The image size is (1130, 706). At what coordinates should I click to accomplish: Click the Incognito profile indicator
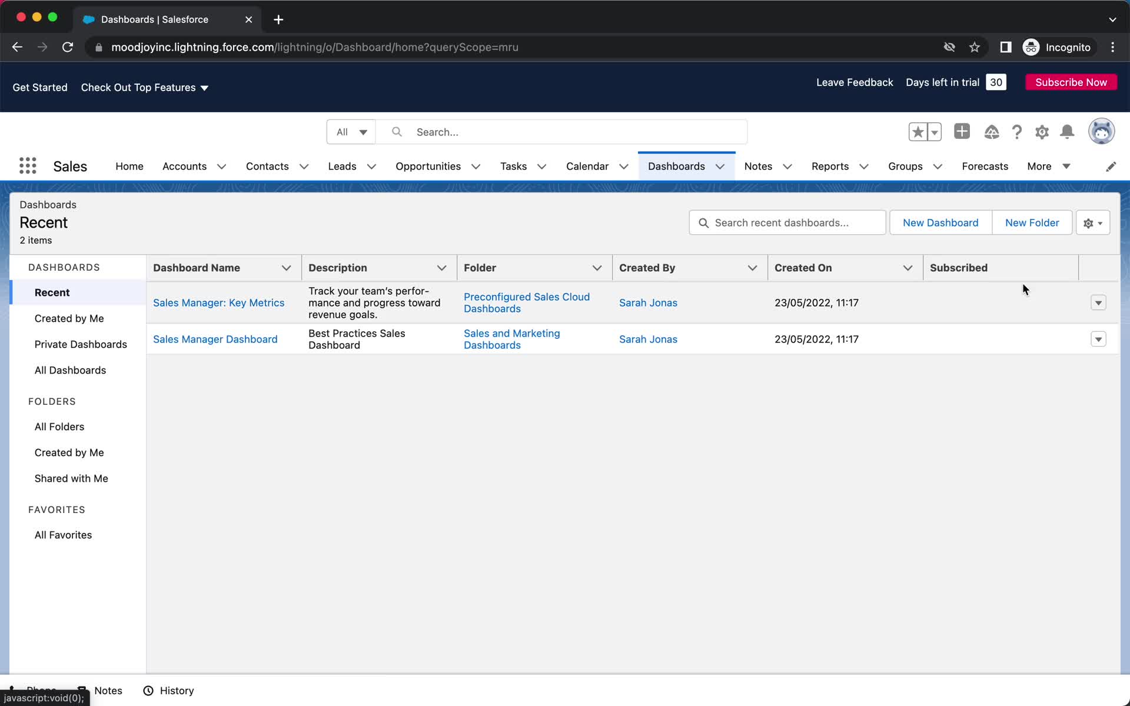(x=1058, y=47)
